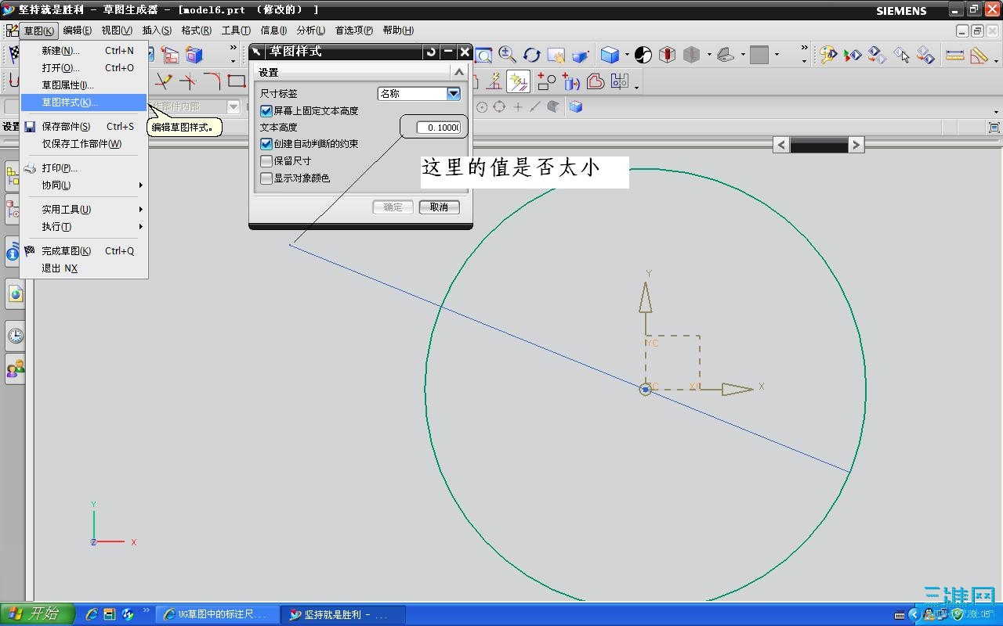Open the background color dropdown arrow
Viewport: 1003px width, 626px height.
777,55
